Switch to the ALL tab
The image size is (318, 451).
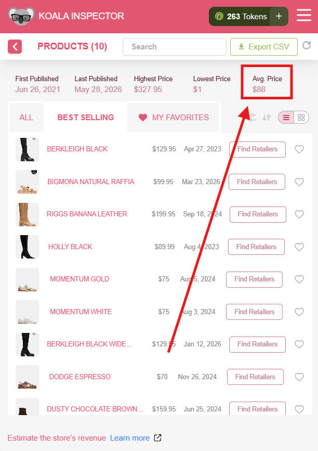click(27, 118)
